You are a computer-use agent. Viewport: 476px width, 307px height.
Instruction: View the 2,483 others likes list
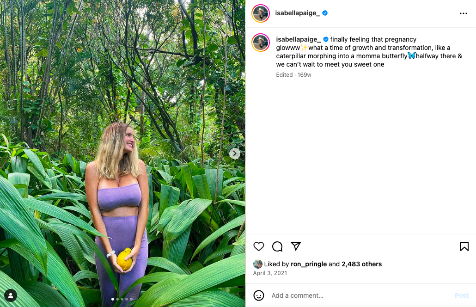pos(361,264)
